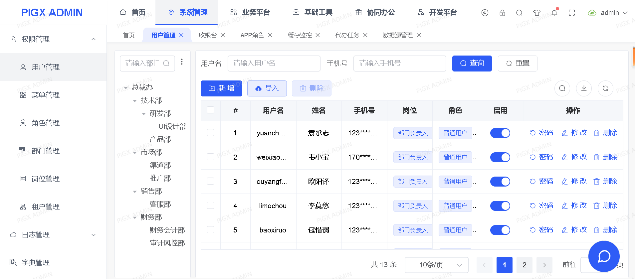635x279 pixels.
Task: Click the 重置 reset button
Action: point(518,63)
